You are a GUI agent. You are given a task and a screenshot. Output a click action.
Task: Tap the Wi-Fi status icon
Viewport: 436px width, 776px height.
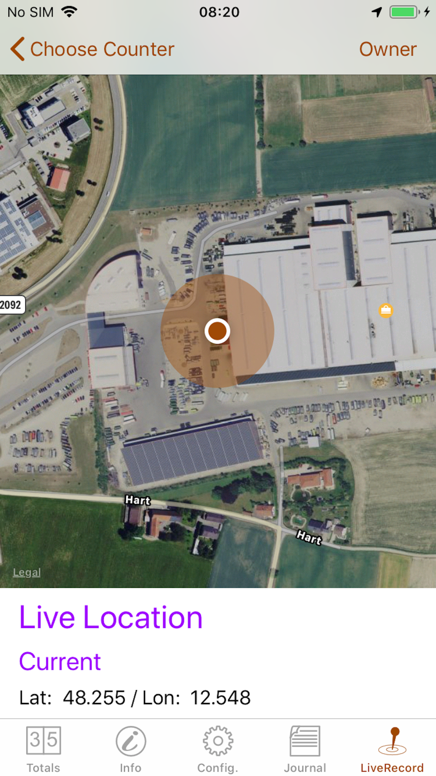click(x=69, y=12)
